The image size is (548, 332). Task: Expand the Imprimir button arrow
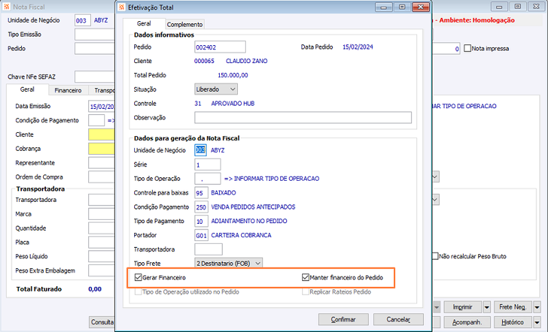487,307
